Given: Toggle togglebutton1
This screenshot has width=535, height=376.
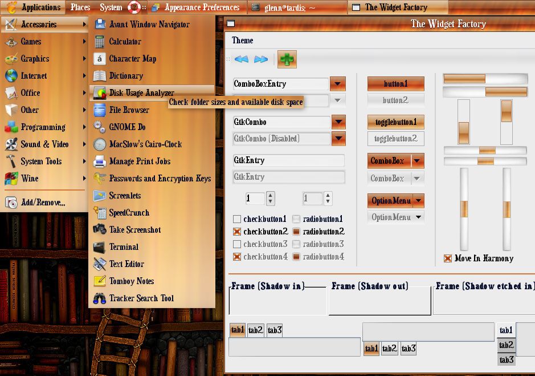Looking at the screenshot, I should [396, 122].
